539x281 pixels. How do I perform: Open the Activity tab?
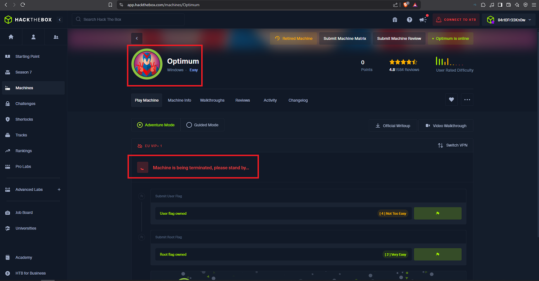coord(270,100)
